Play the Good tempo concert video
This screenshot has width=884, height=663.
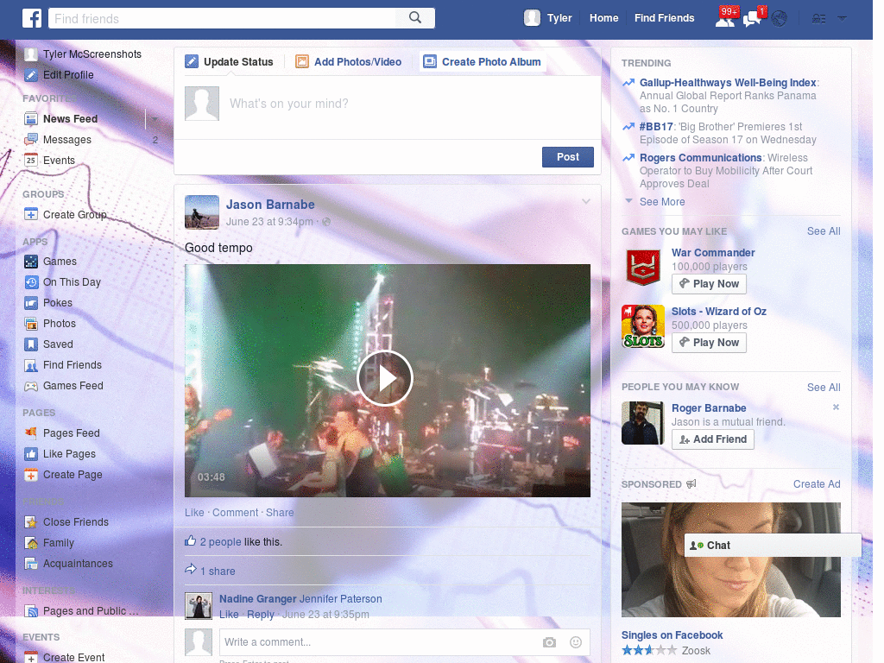click(385, 378)
